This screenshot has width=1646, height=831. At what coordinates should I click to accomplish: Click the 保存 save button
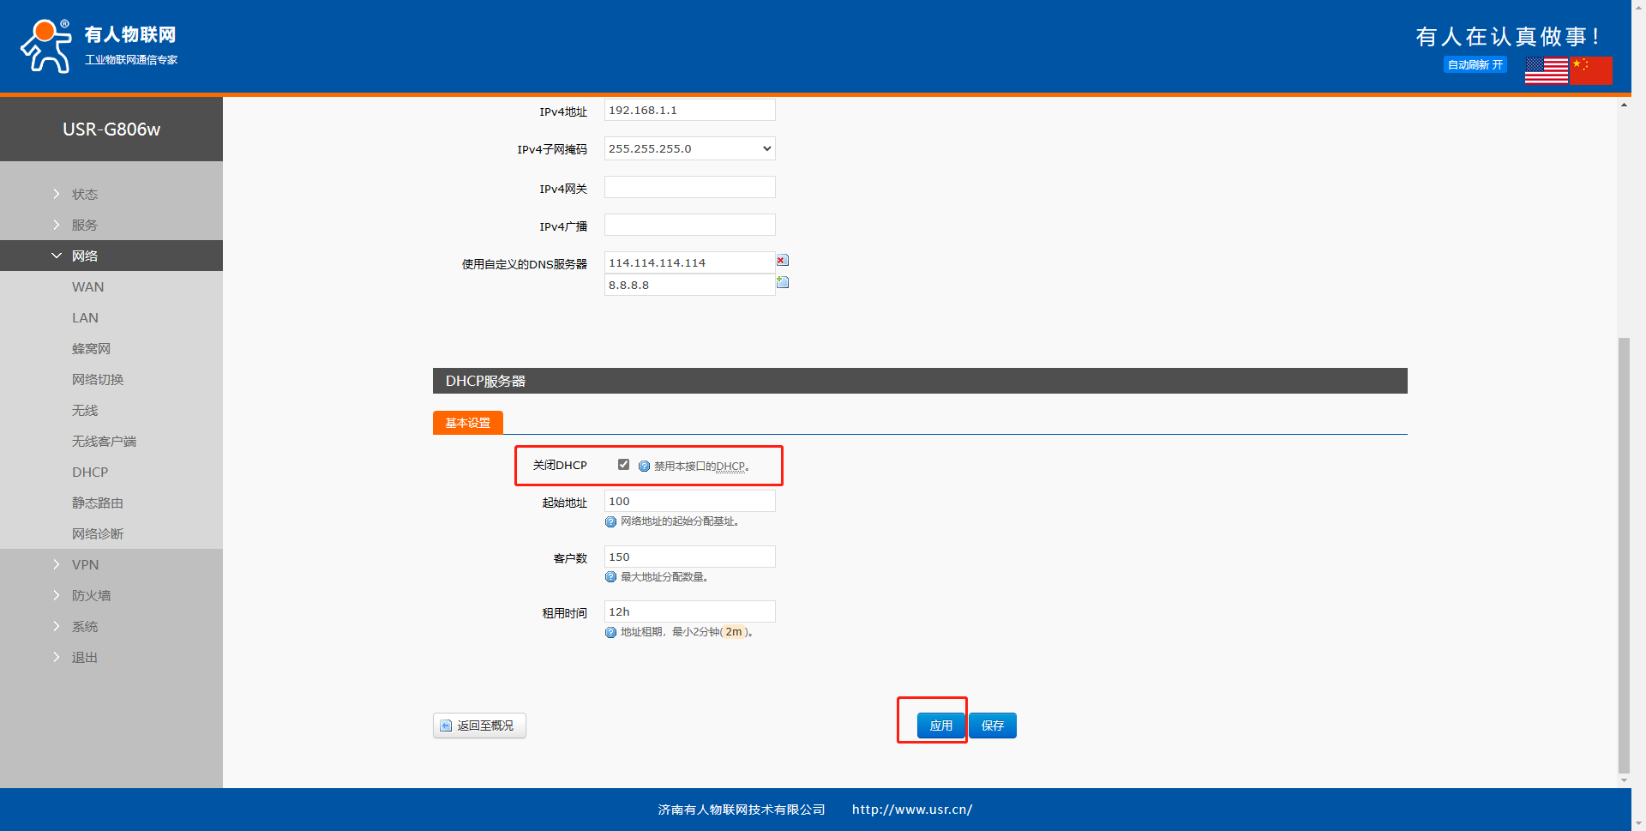[993, 726]
